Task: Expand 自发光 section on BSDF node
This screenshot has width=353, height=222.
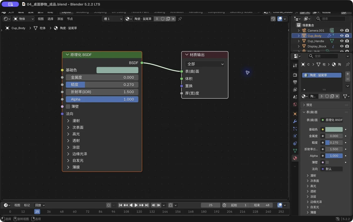Action: (x=68, y=161)
